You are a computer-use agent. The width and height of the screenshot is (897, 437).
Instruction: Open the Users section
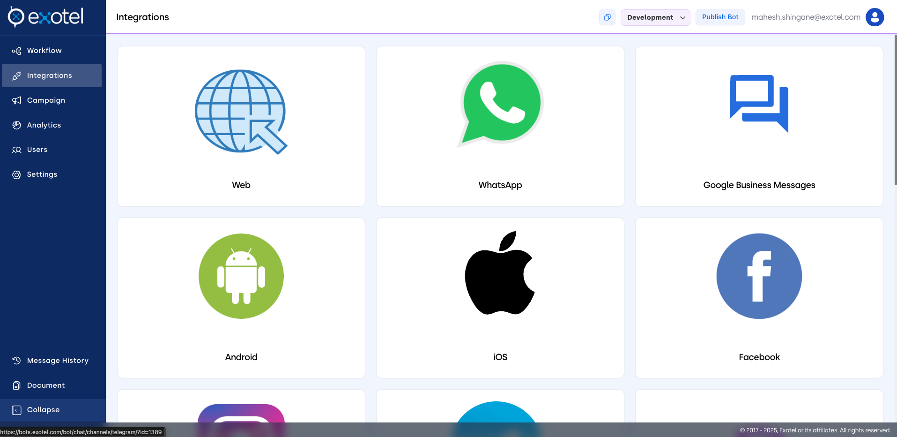coord(52,150)
